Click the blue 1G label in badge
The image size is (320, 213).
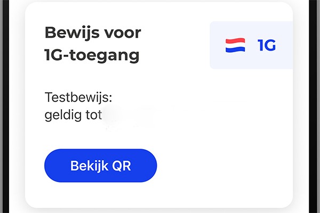click(267, 45)
